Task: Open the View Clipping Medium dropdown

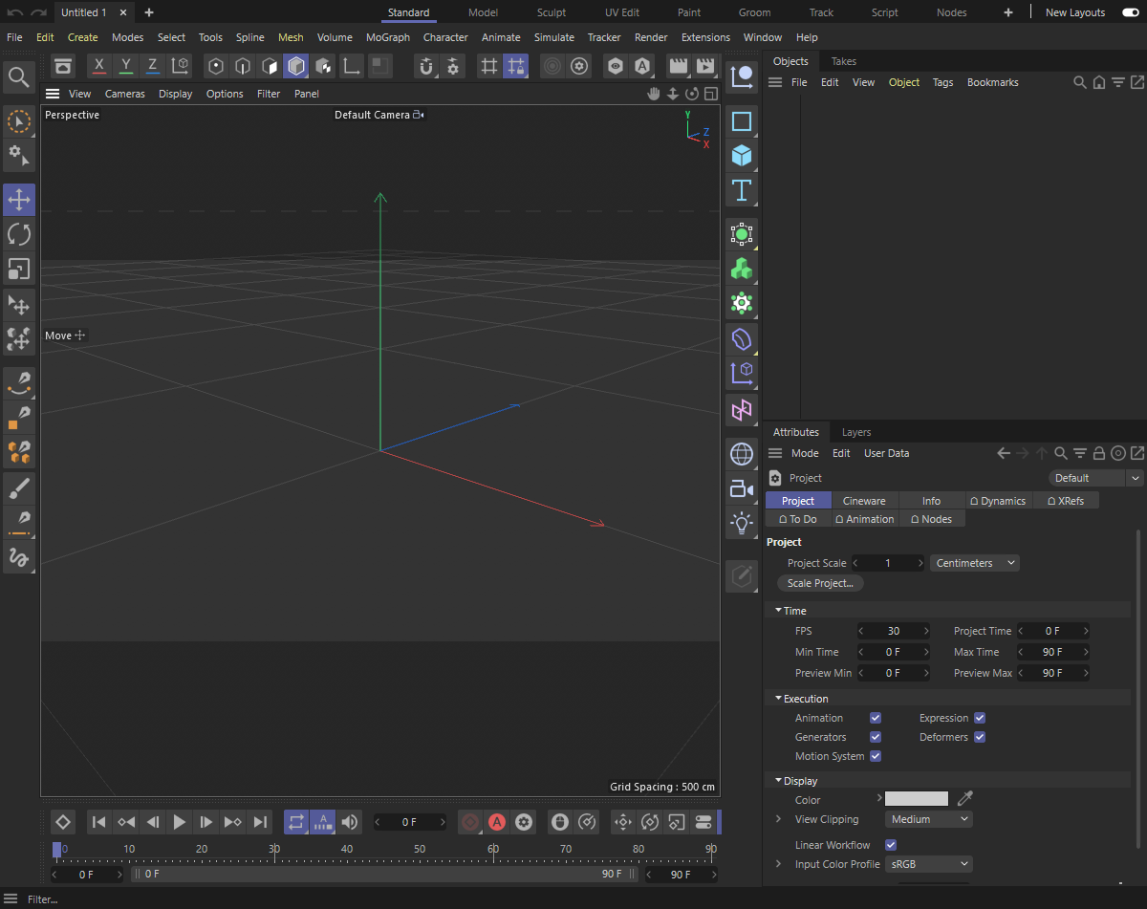Action: [928, 819]
